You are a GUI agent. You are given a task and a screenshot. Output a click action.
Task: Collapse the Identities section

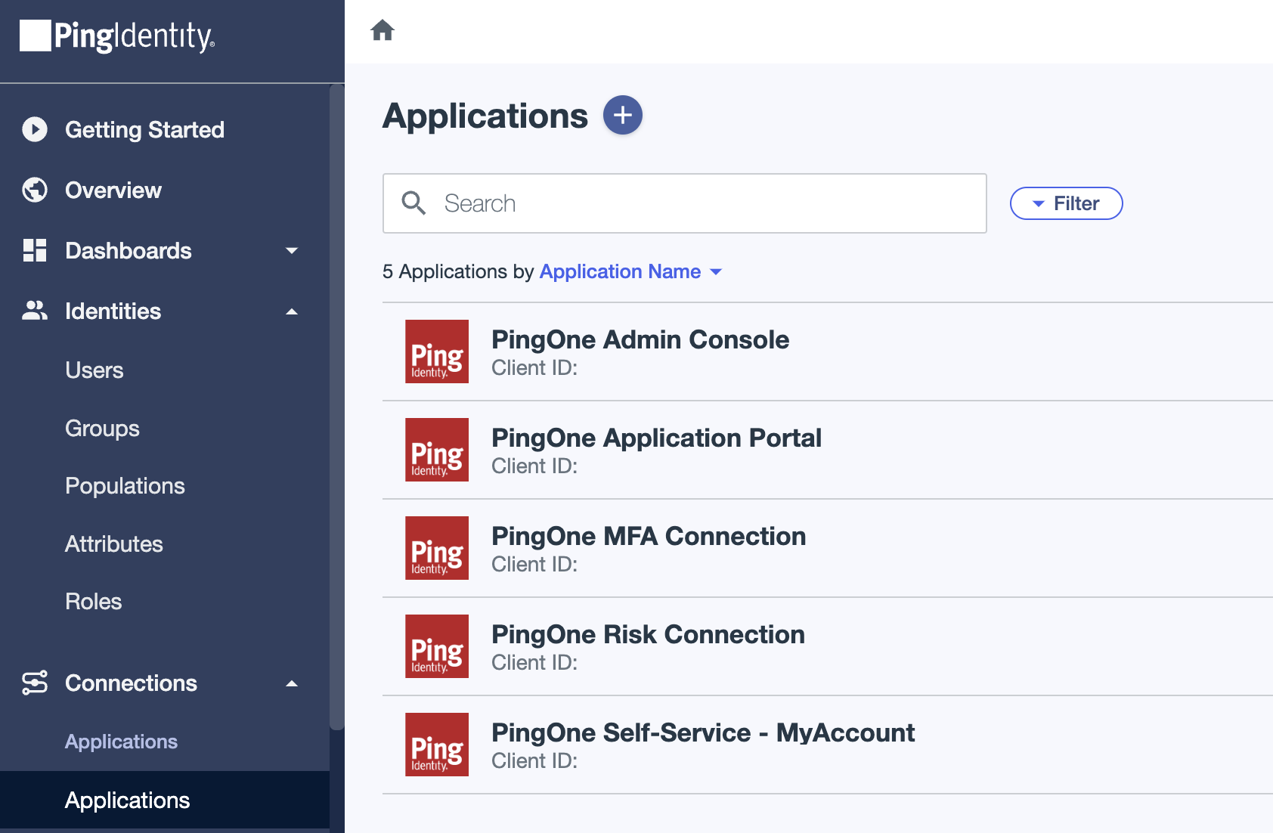pos(292,311)
